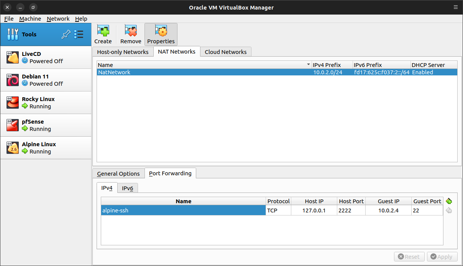The image size is (463, 266).
Task: Click the Running arrow icon under Rocky Linux
Action: pos(25,106)
